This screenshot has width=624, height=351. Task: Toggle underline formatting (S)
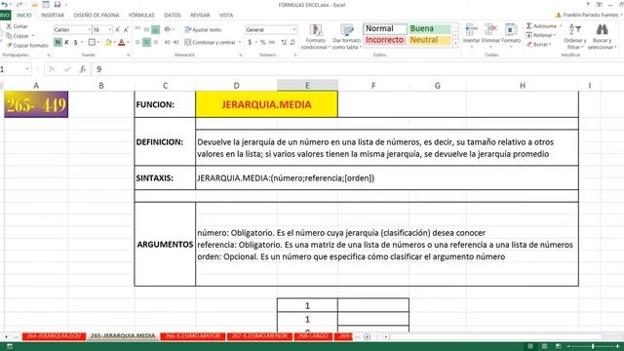(75, 42)
